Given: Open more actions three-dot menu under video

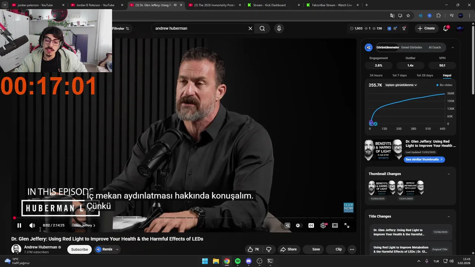Looking at the screenshot, I should (x=352, y=249).
